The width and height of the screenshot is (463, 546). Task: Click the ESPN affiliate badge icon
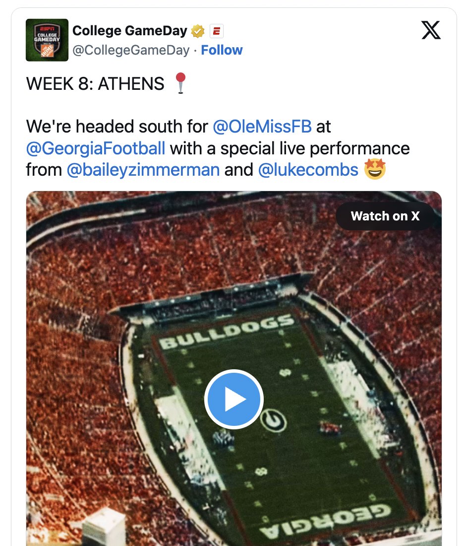tap(216, 31)
